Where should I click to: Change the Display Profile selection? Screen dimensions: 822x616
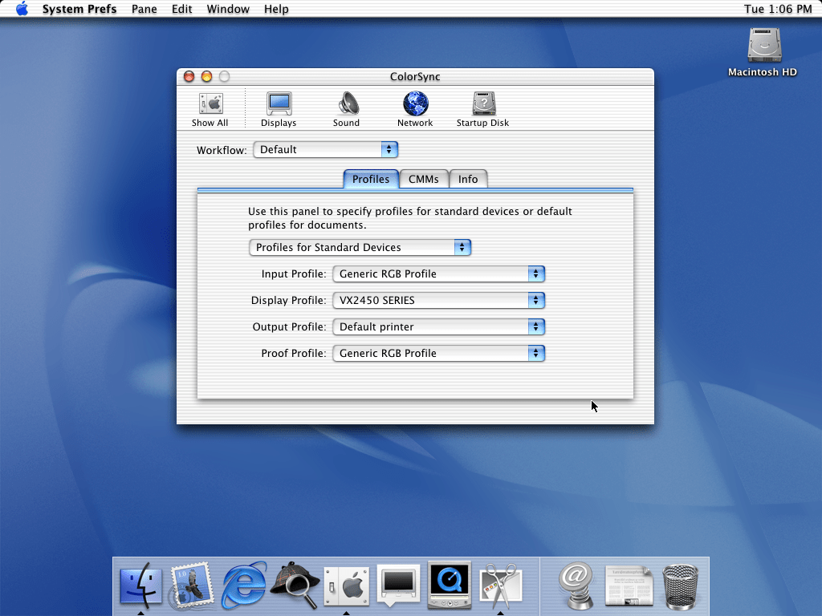pyautogui.click(x=438, y=301)
